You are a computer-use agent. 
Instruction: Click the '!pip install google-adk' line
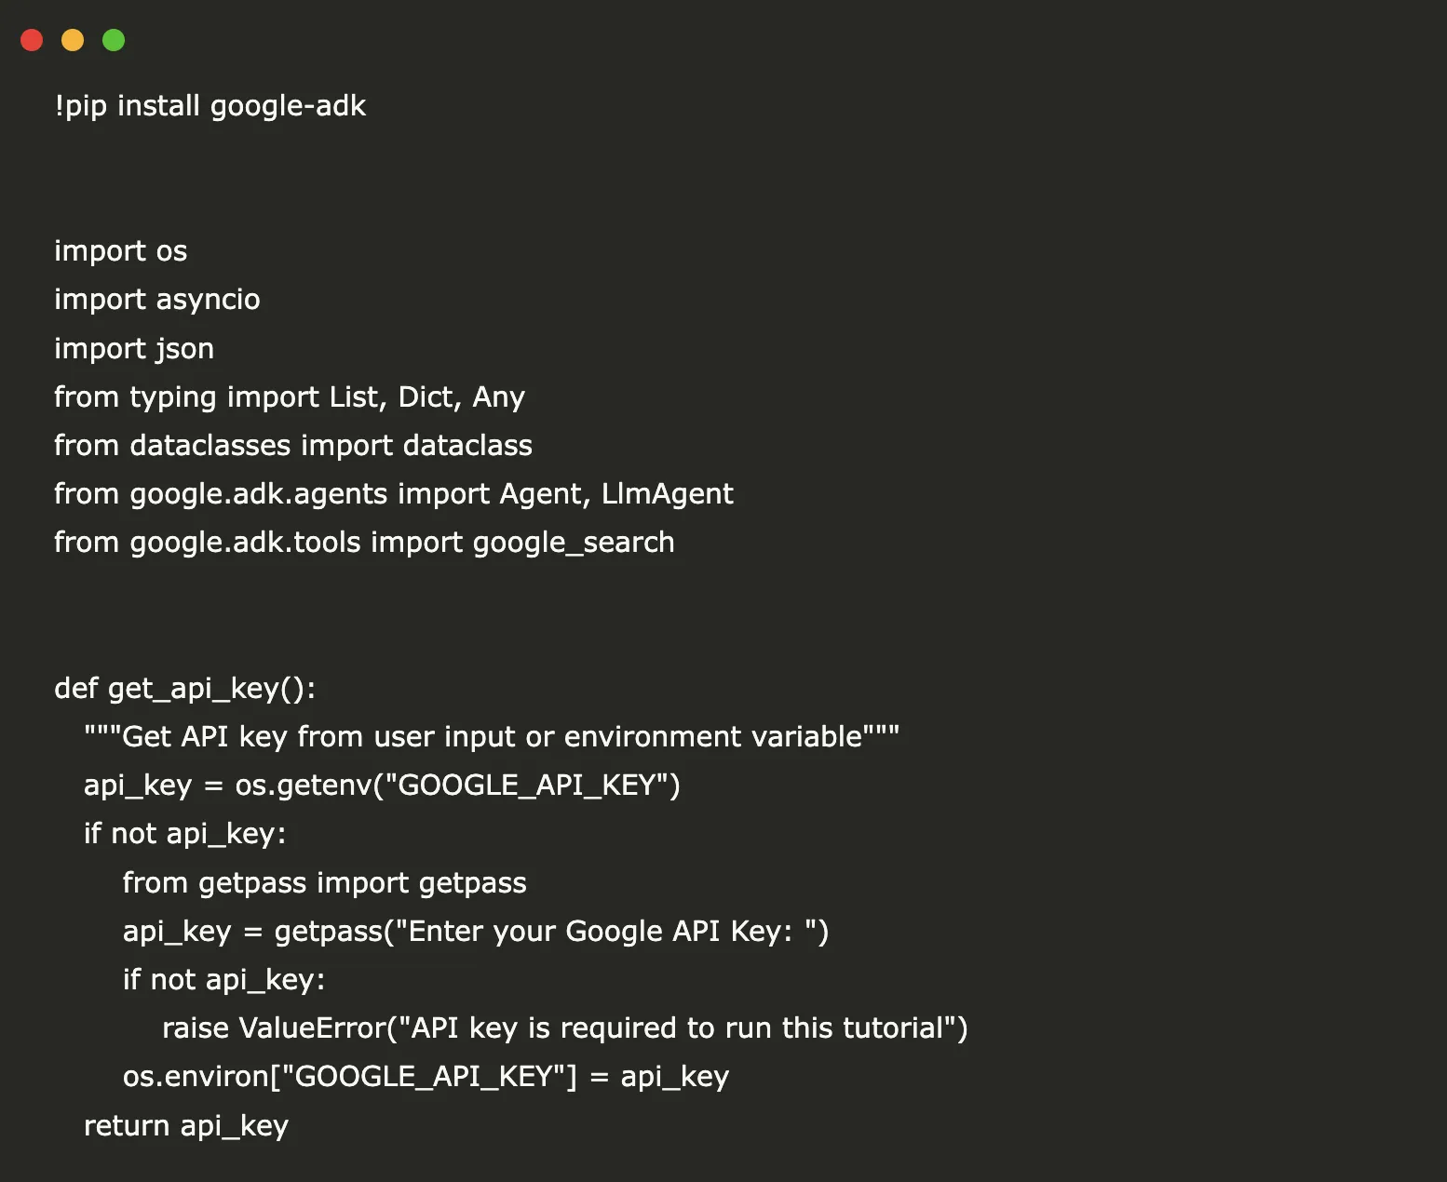tap(210, 106)
